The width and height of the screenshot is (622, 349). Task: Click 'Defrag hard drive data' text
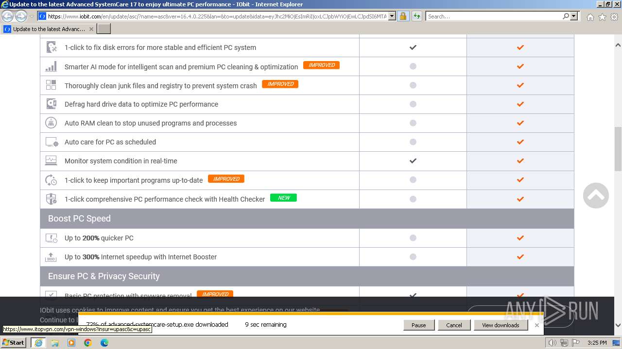pos(141,104)
